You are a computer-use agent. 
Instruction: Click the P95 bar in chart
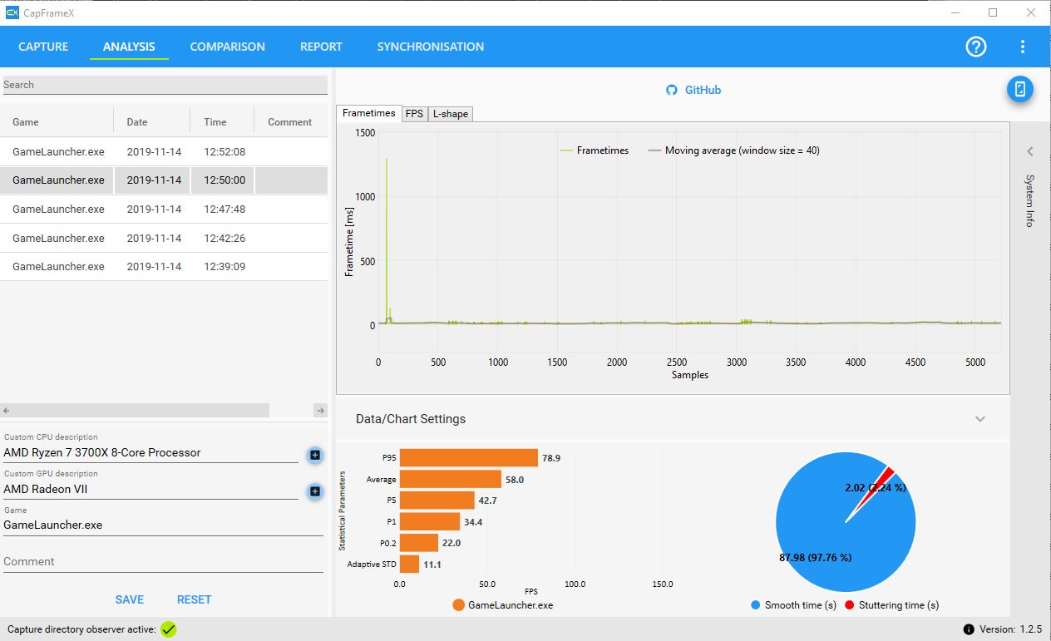point(469,458)
